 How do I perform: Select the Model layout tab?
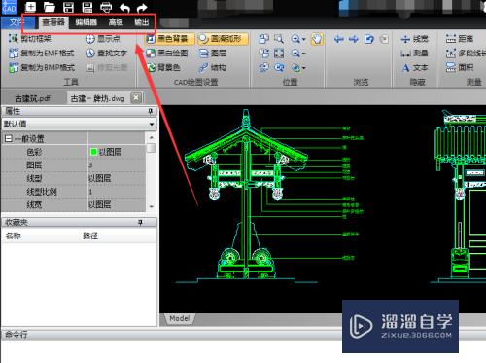pyautogui.click(x=179, y=318)
